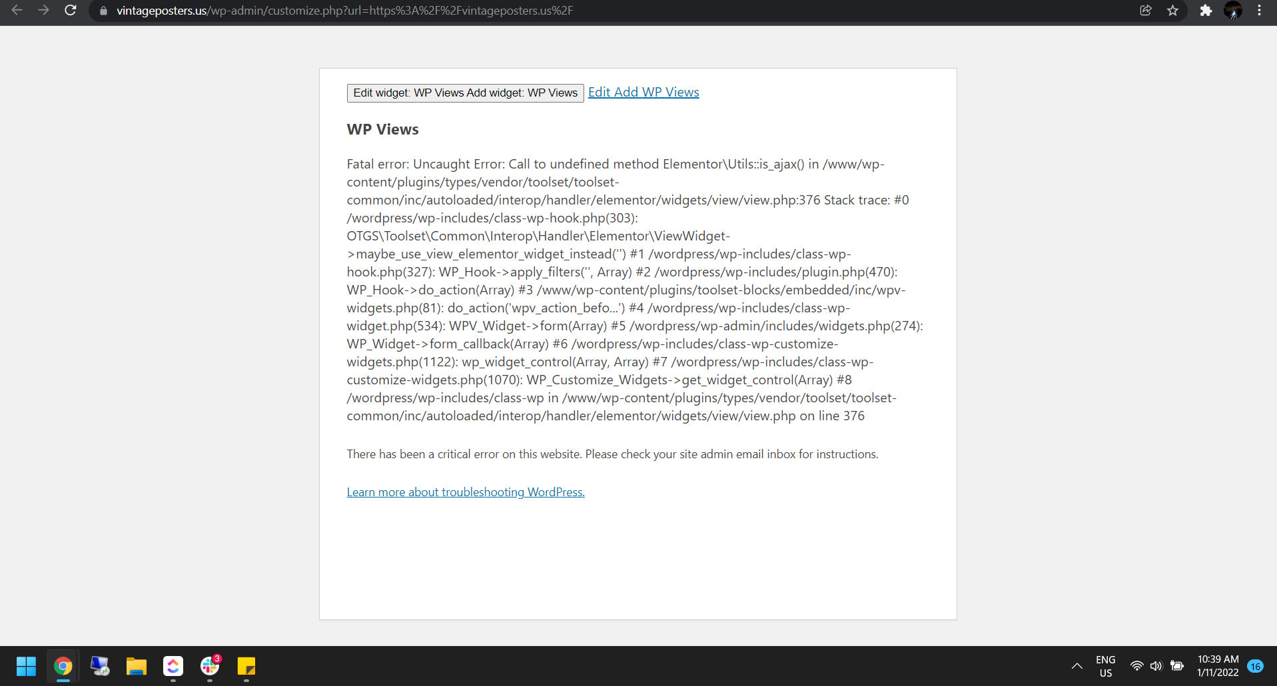The height and width of the screenshot is (686, 1277).
Task: Open Learn more about troubleshooting WordPress link
Action: tap(466, 492)
